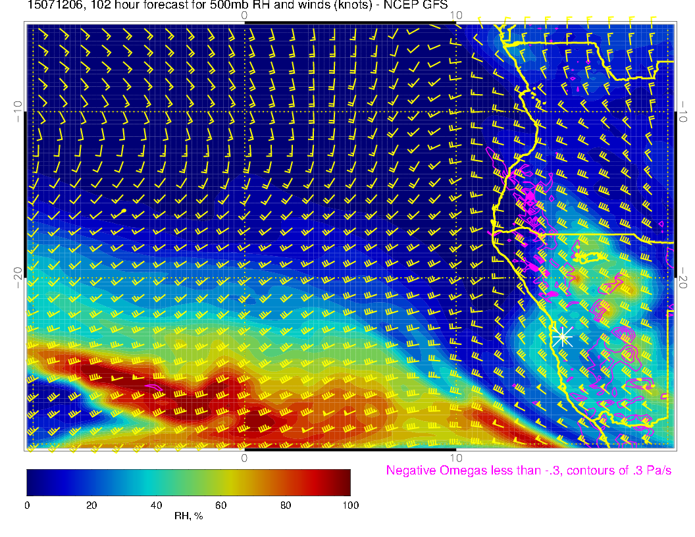Click the '80' tick label on colorbar
The width and height of the screenshot is (695, 537).
coord(286,505)
